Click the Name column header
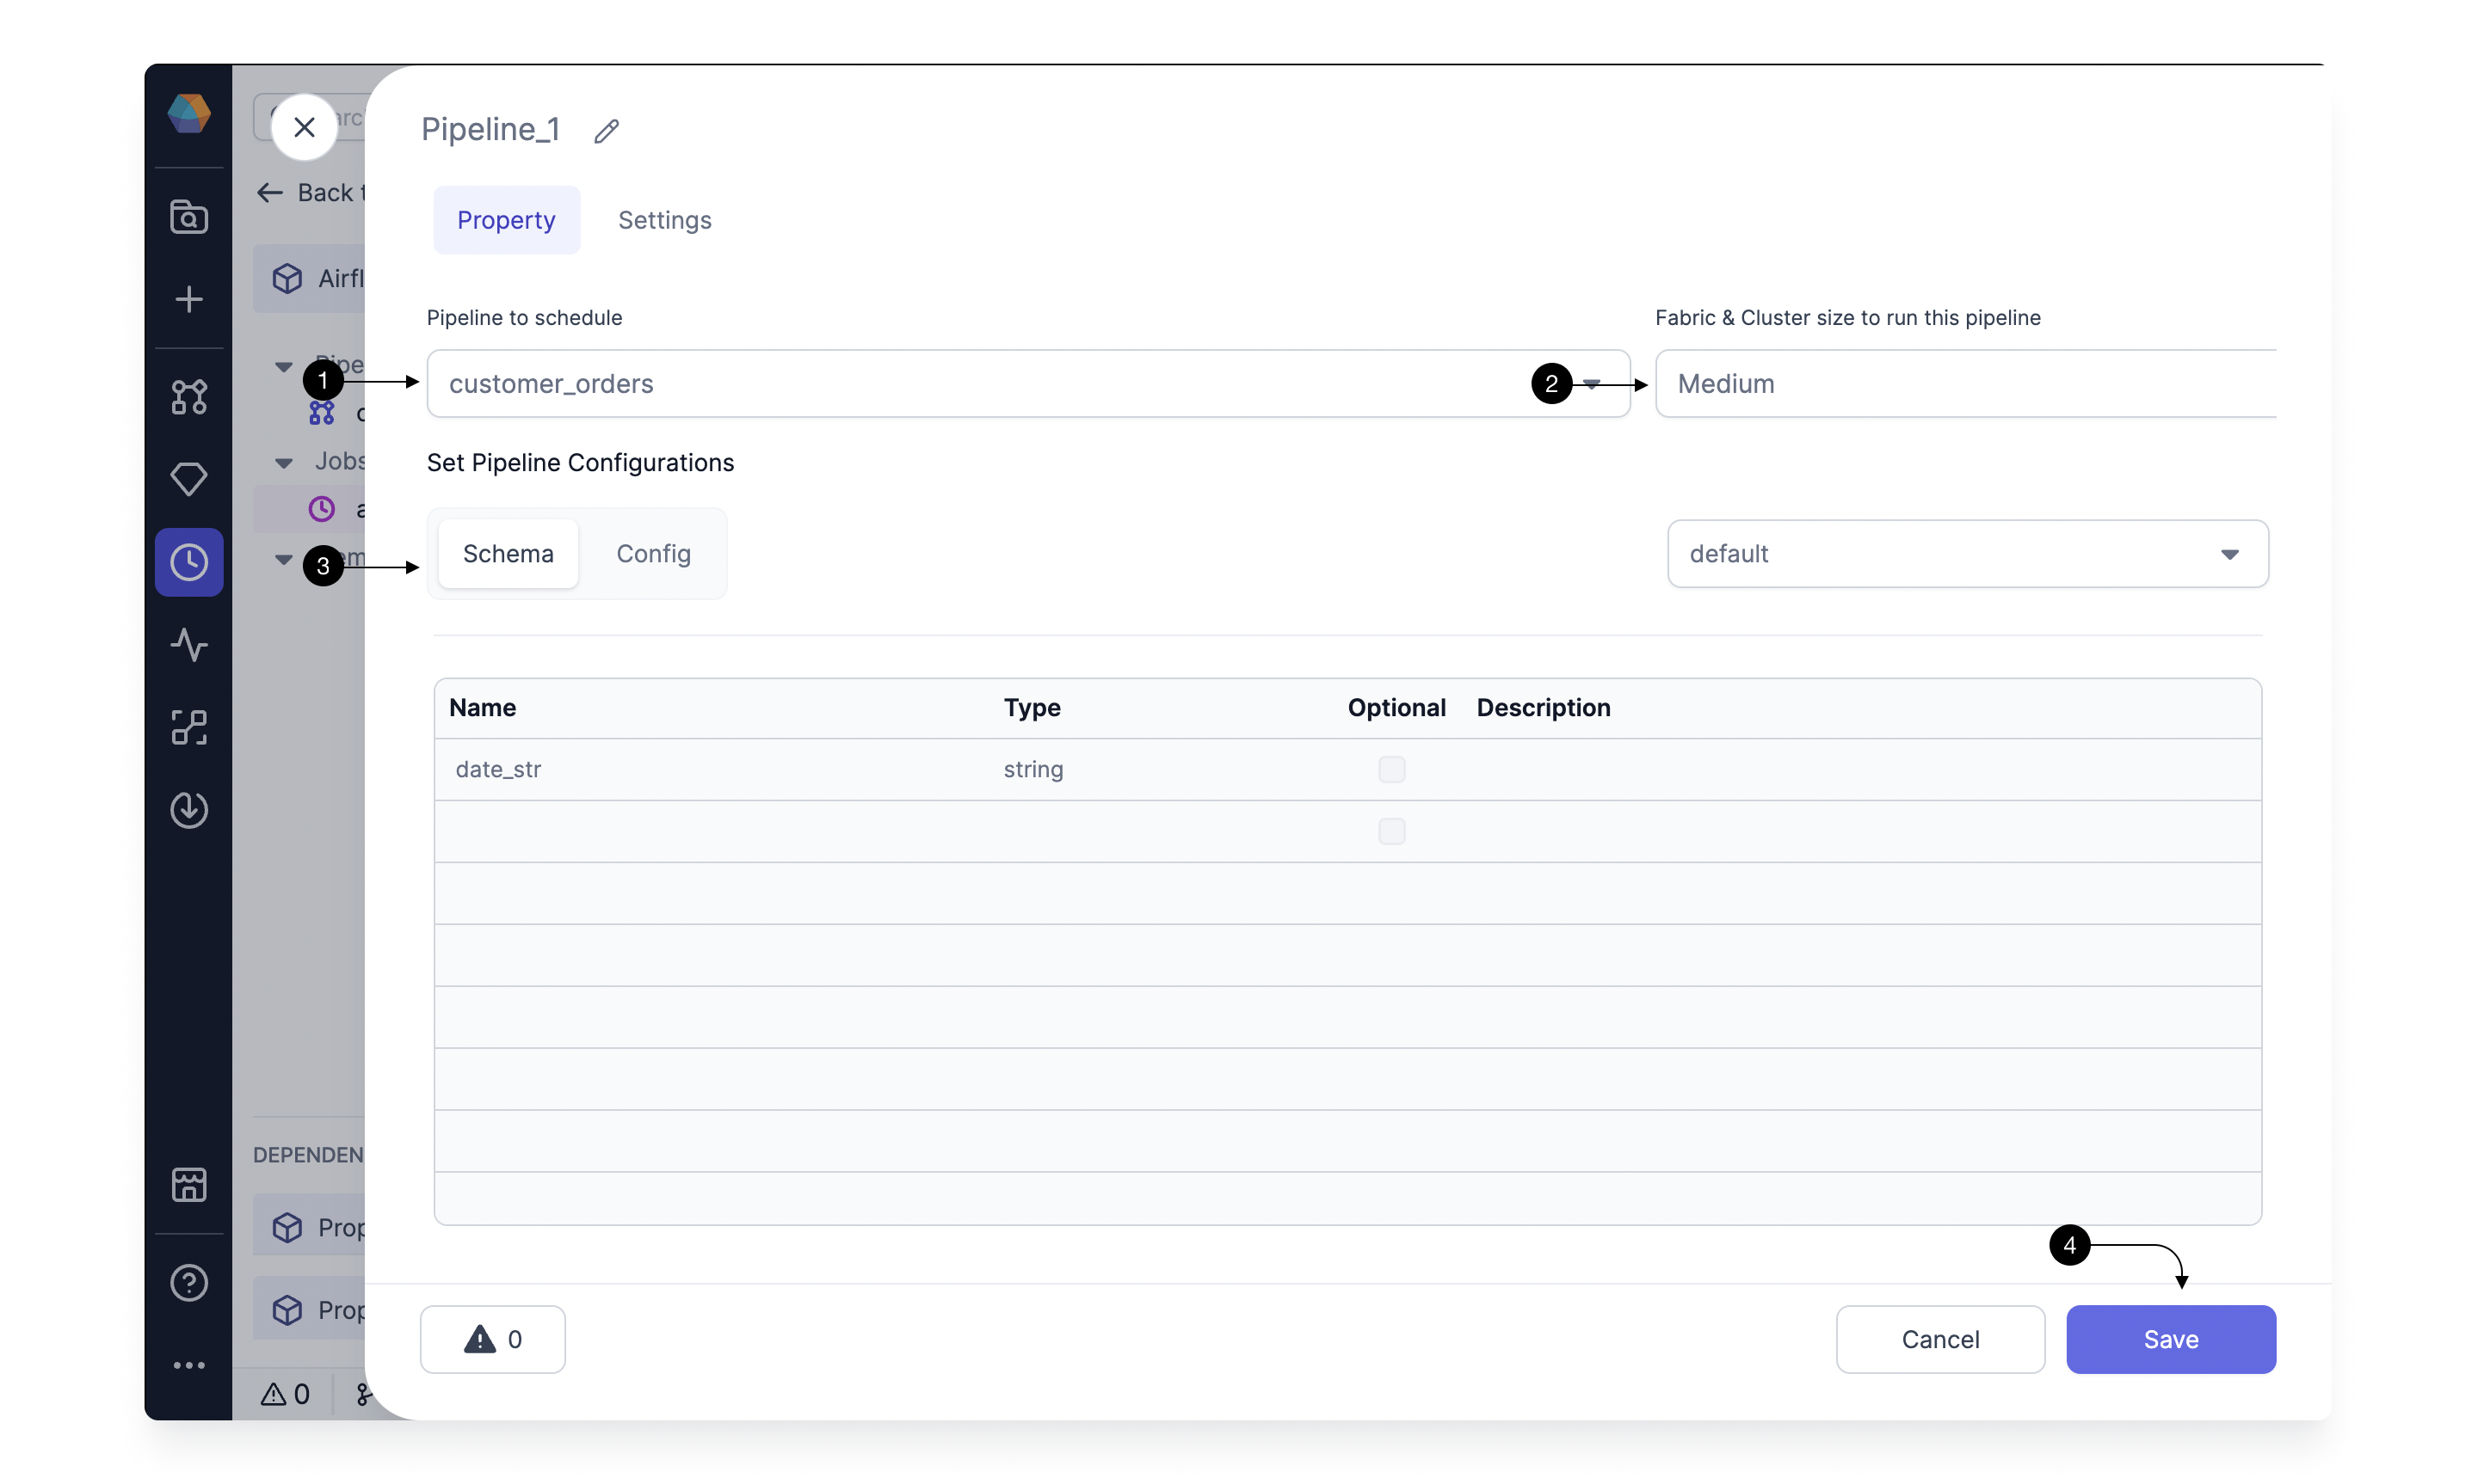Screen dimensions: 2478x1484 (x=482, y=708)
